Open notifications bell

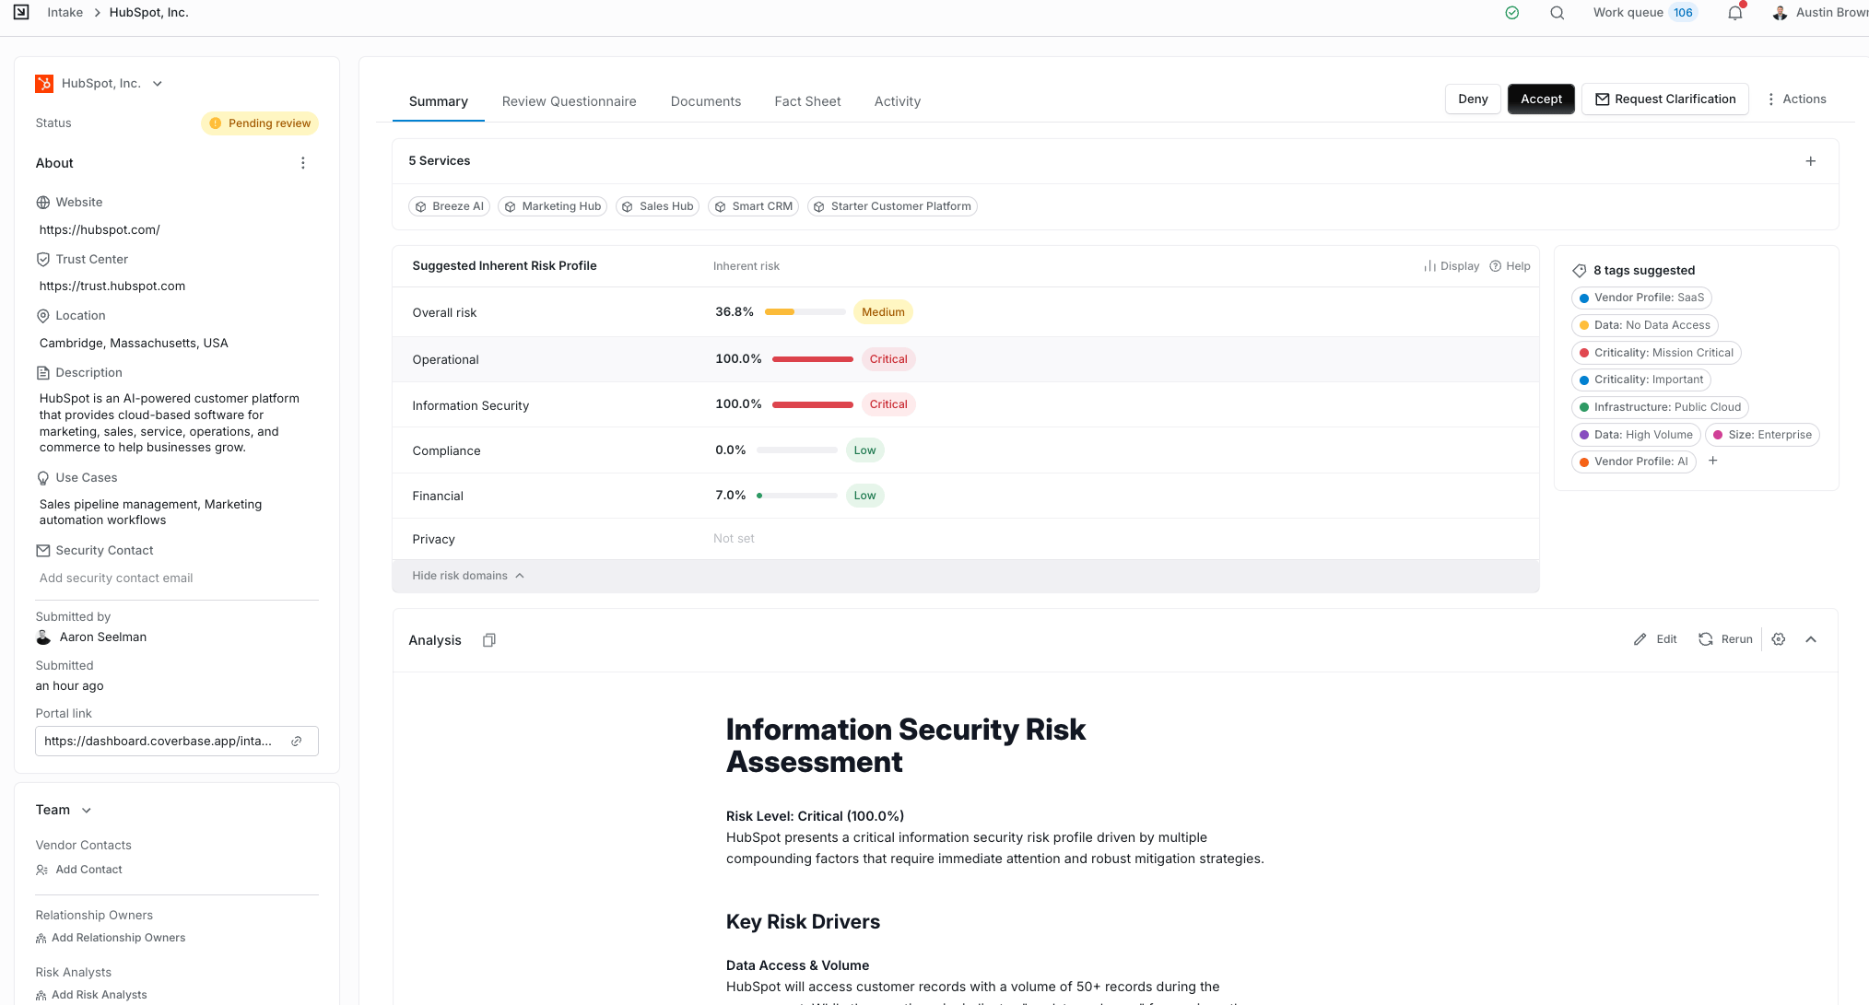point(1735,13)
